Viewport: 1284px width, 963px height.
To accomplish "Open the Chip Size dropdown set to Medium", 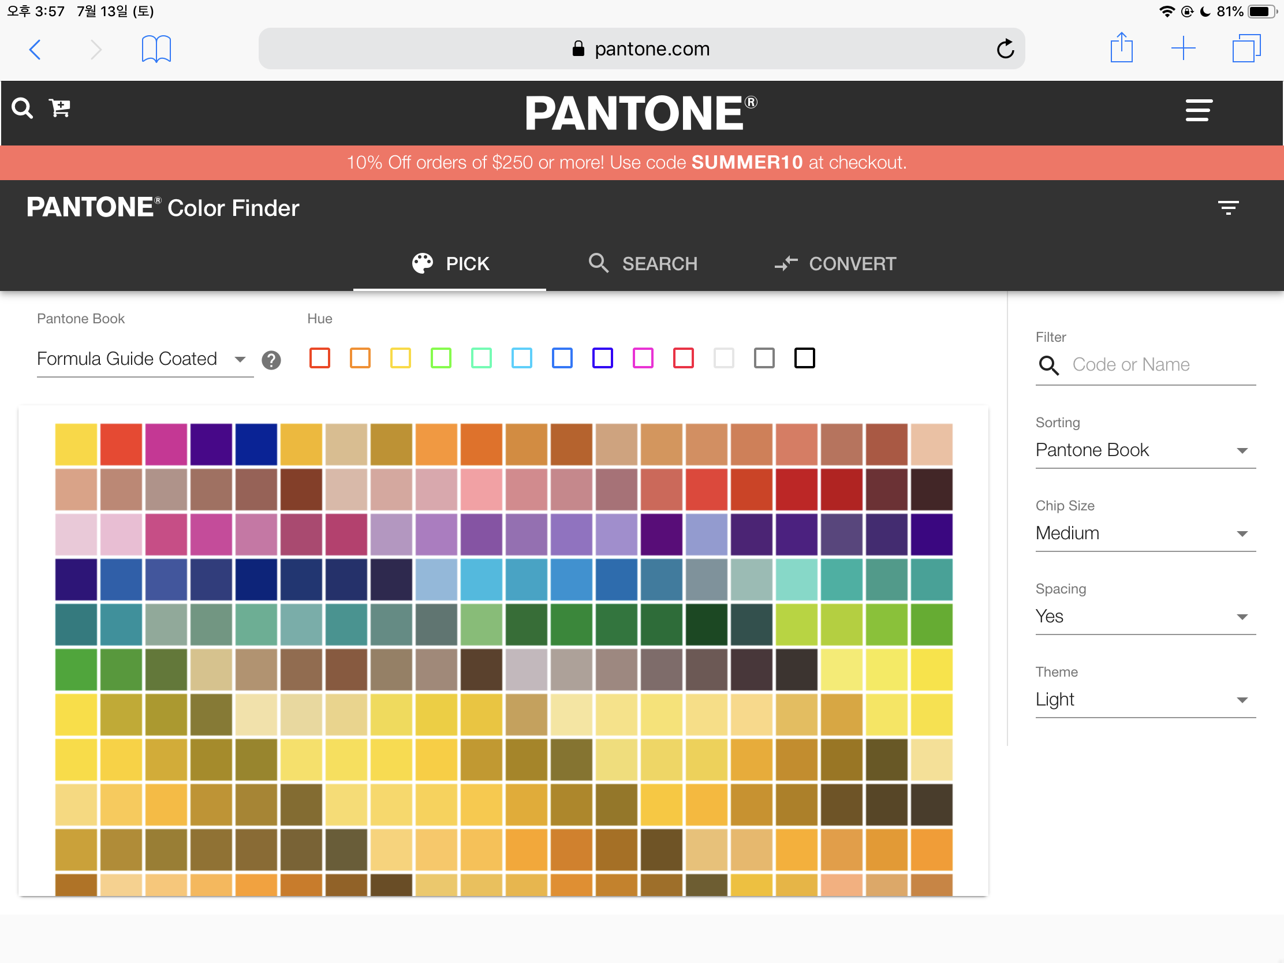I will (1145, 533).
